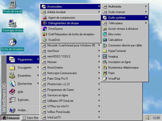Image resolution: width=162 pixels, height=121 pixels.
Task: Click the Agent de compression icon
Action: [45, 18]
